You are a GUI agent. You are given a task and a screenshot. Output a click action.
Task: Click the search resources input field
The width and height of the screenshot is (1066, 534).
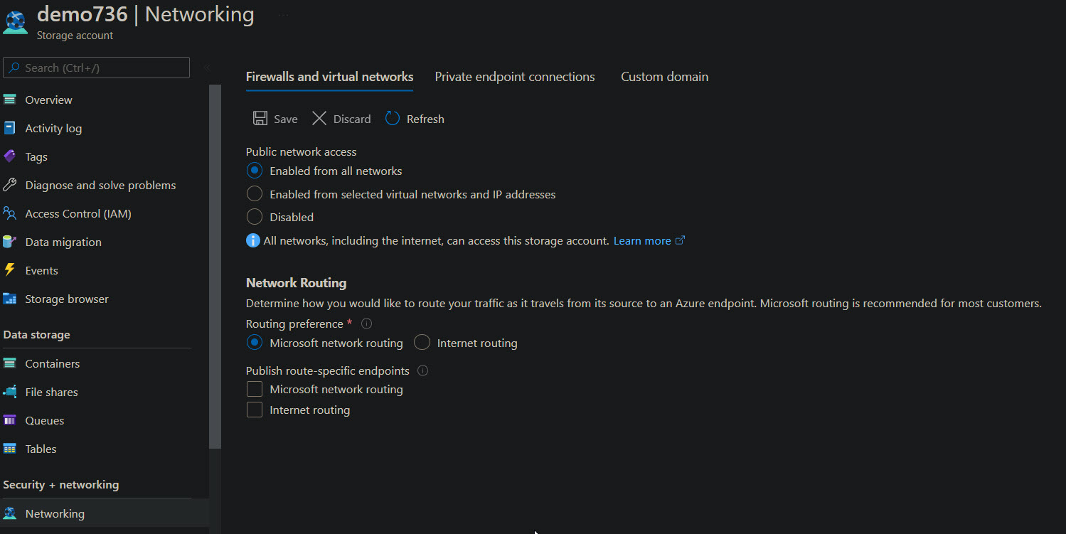click(x=96, y=68)
